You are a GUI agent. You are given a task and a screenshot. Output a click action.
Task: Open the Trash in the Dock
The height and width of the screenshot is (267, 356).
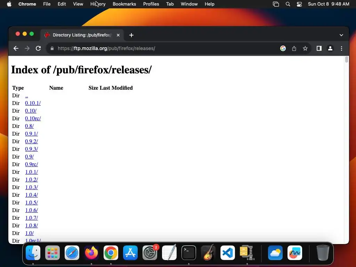pos(323,253)
